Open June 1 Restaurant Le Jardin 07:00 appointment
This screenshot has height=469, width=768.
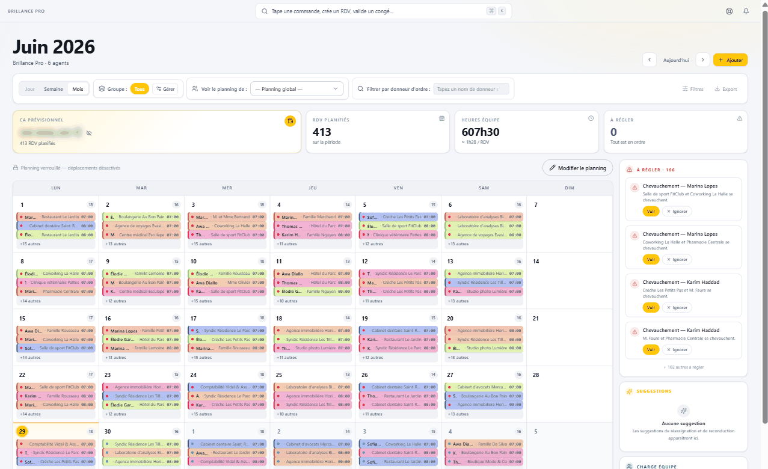pos(56,216)
